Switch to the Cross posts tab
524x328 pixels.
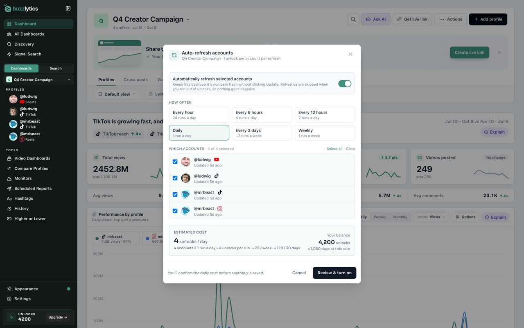(136, 80)
